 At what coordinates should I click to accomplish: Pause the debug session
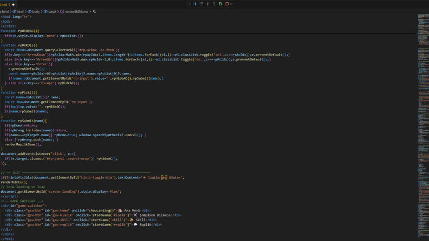(x=195, y=4)
